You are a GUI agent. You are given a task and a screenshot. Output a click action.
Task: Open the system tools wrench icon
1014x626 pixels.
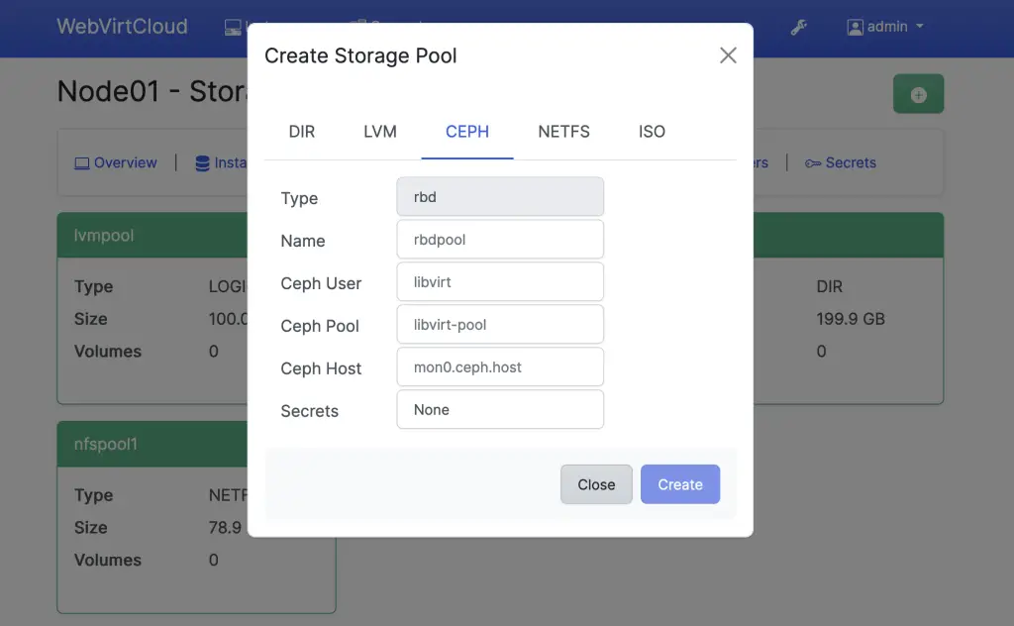799,28
